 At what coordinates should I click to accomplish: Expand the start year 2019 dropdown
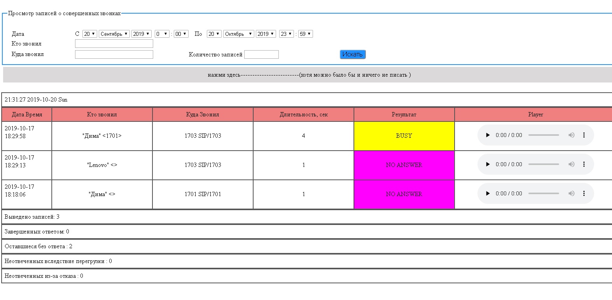coord(141,34)
